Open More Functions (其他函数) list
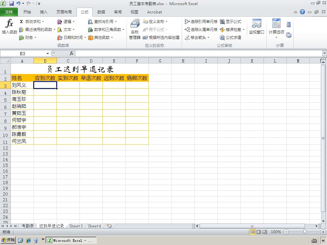Image resolution: width=327 pixels, height=245 pixels. point(101,38)
